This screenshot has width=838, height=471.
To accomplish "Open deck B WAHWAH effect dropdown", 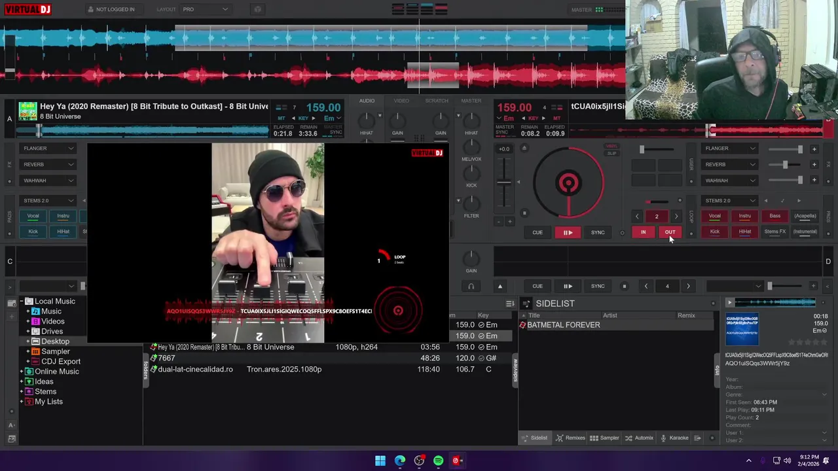I will 729,181.
